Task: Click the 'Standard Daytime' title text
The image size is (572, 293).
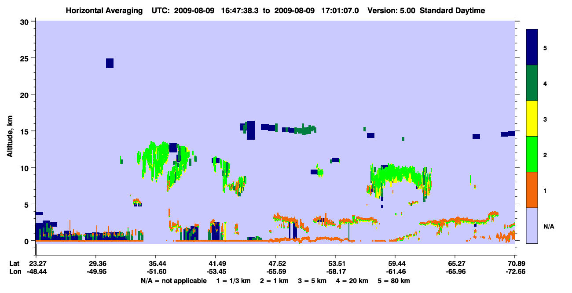Action: [x=452, y=11]
